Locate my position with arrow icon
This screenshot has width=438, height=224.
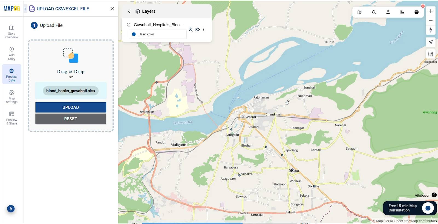point(431,42)
